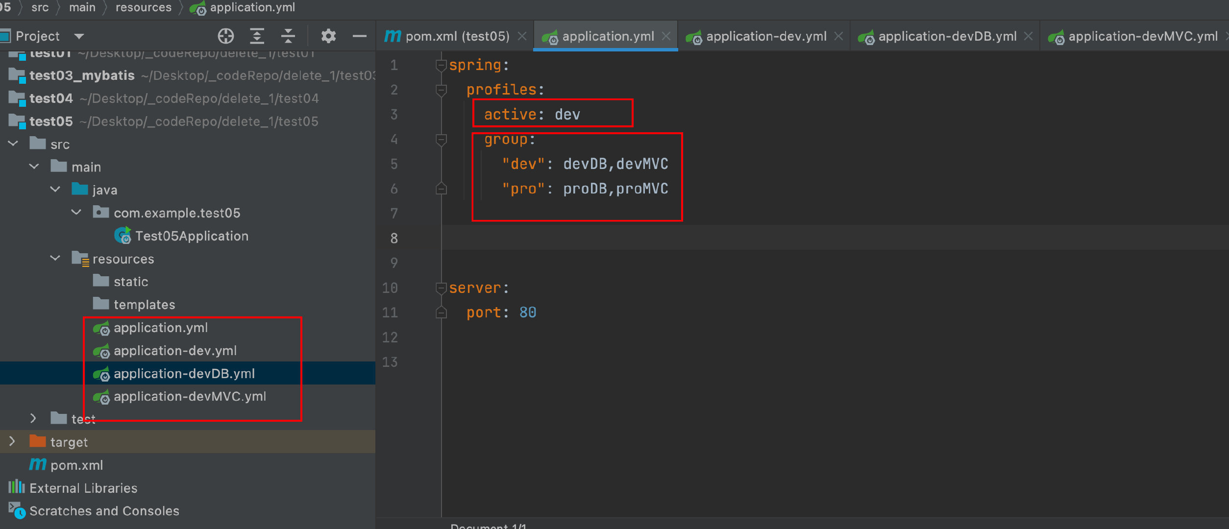Screen dimensions: 1229x529
Task: Click the fold marker beside the spring line
Action: (441, 65)
